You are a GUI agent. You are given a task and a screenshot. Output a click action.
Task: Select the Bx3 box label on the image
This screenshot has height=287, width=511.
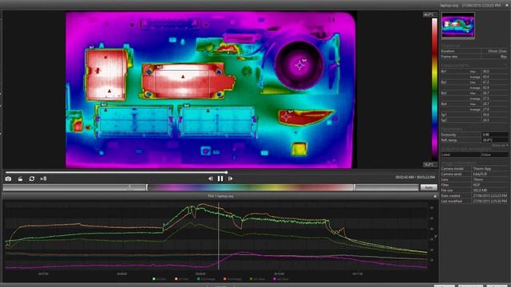click(104, 104)
